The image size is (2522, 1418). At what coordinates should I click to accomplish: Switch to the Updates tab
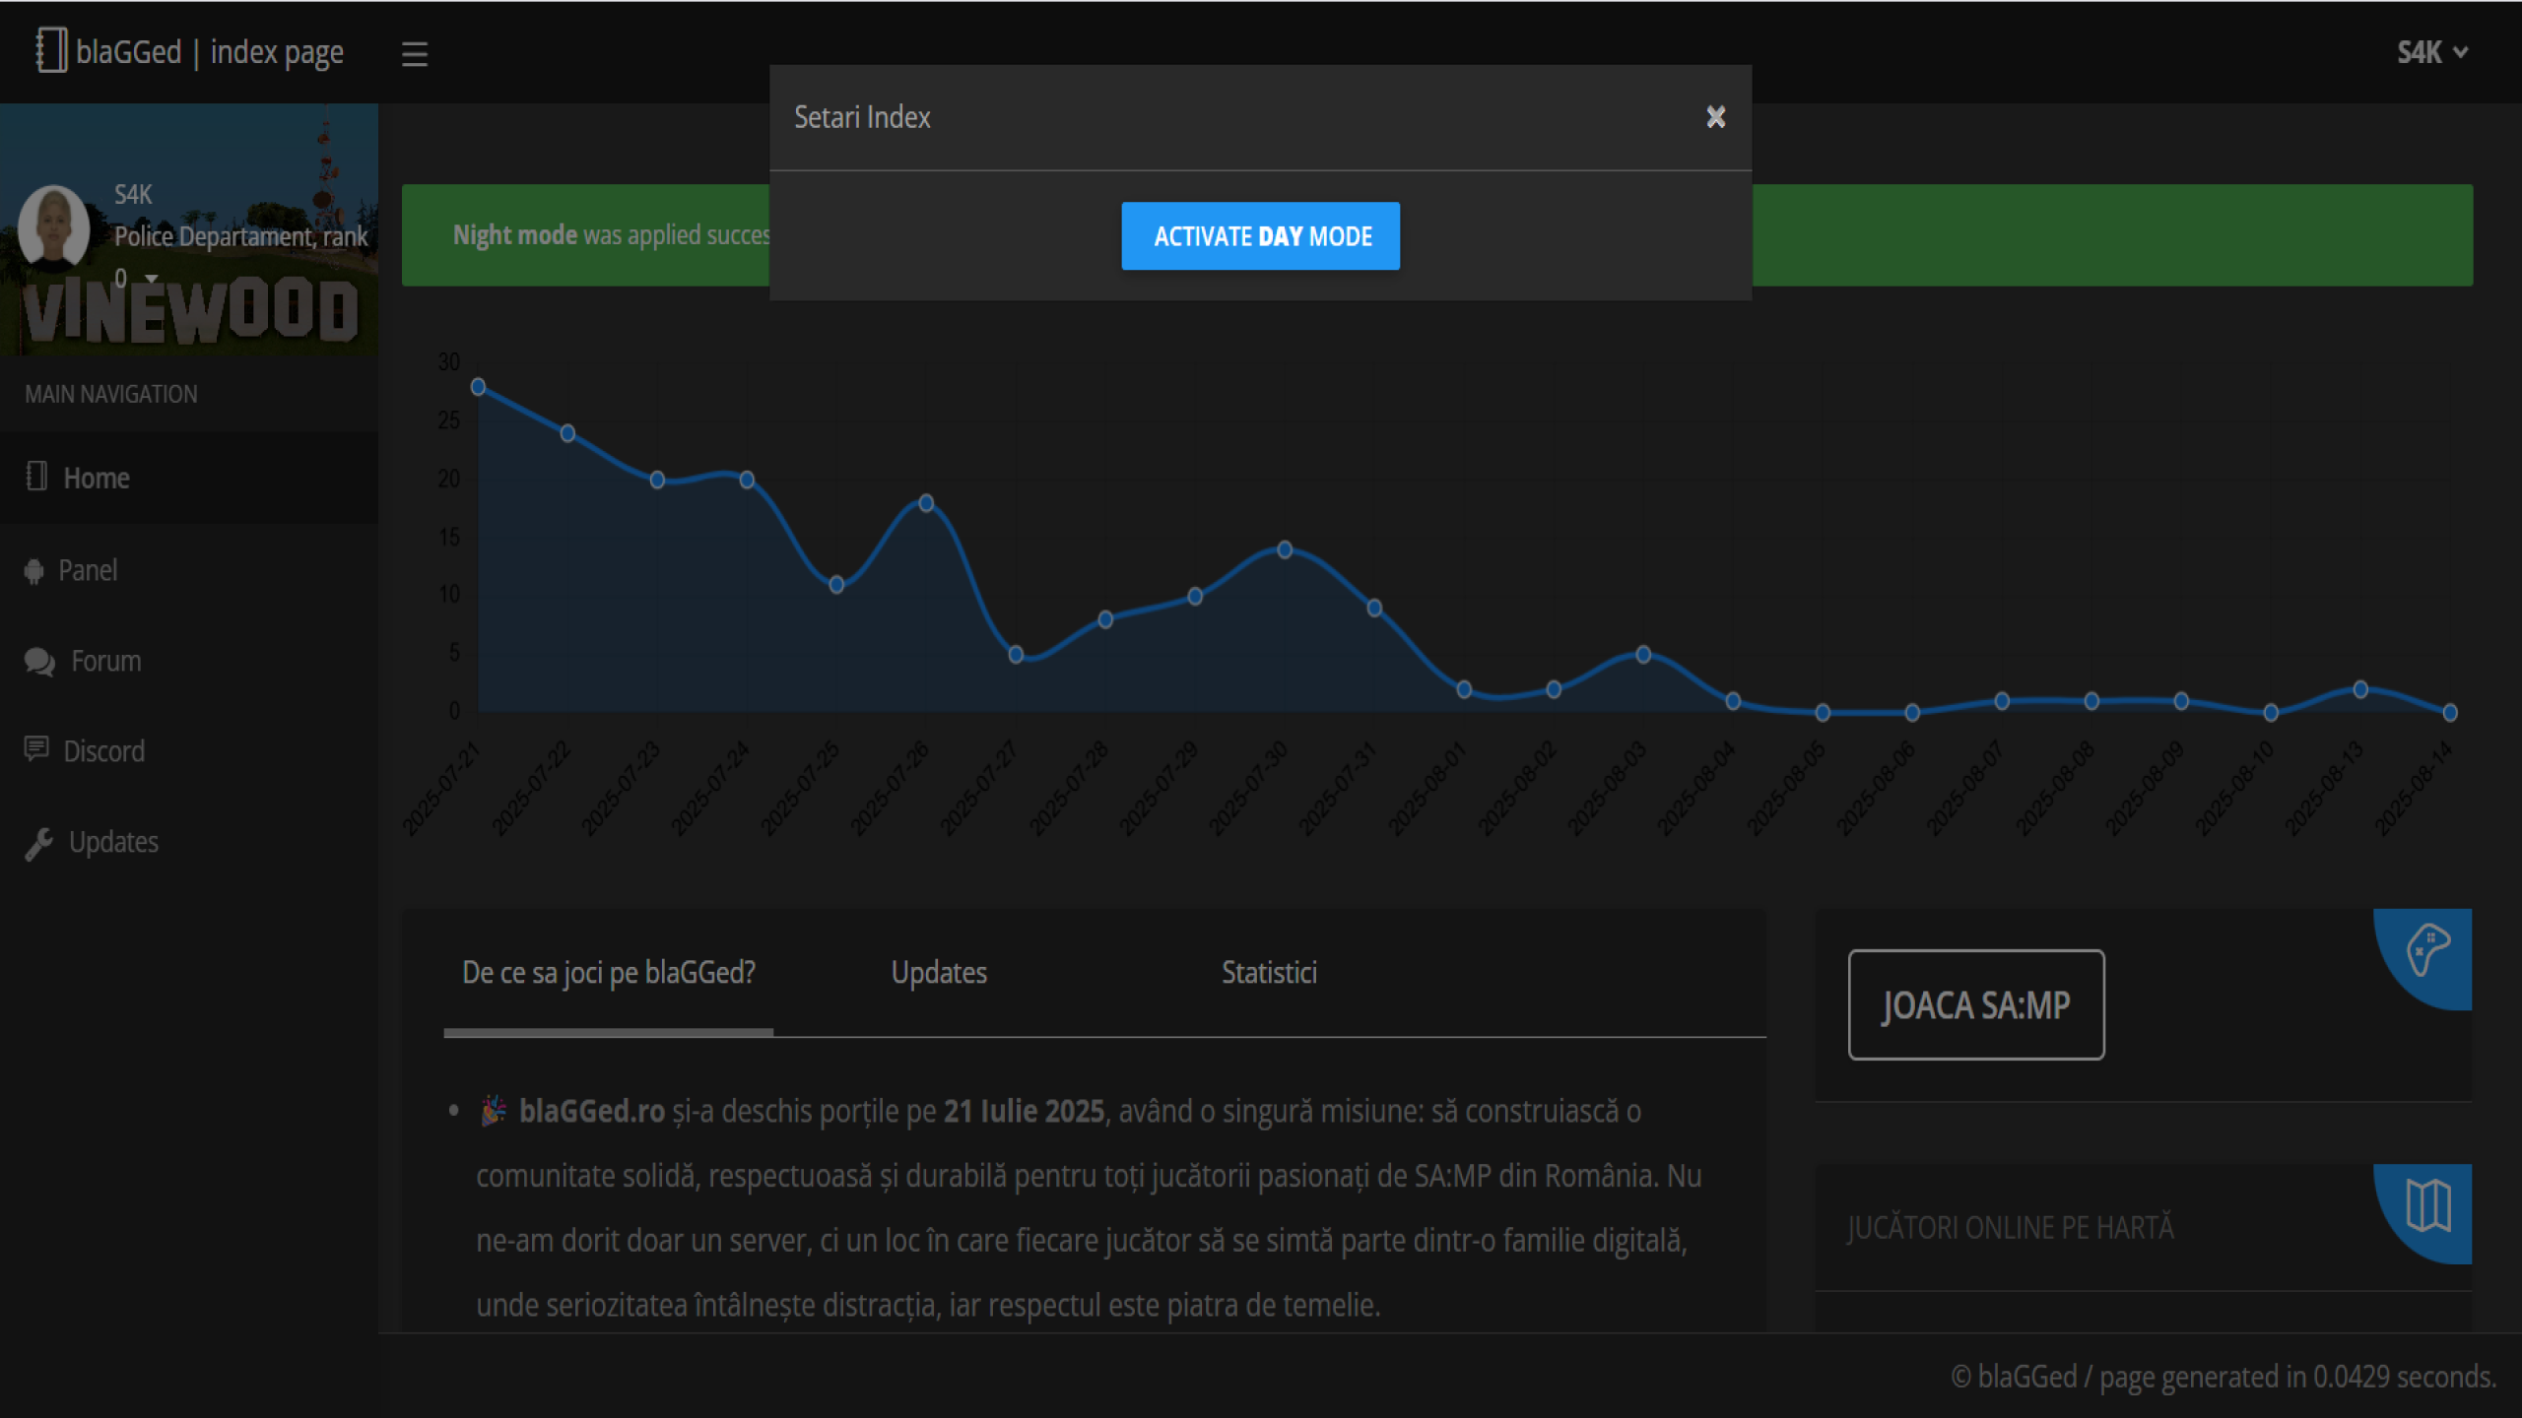(x=939, y=973)
